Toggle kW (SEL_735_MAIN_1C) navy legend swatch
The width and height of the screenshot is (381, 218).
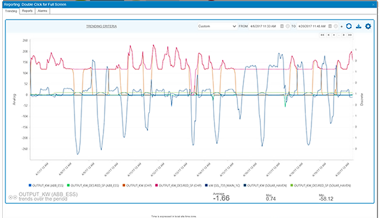[x=206, y=185]
